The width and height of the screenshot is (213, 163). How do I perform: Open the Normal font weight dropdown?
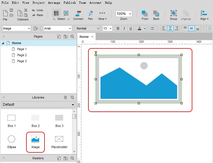point(87,28)
